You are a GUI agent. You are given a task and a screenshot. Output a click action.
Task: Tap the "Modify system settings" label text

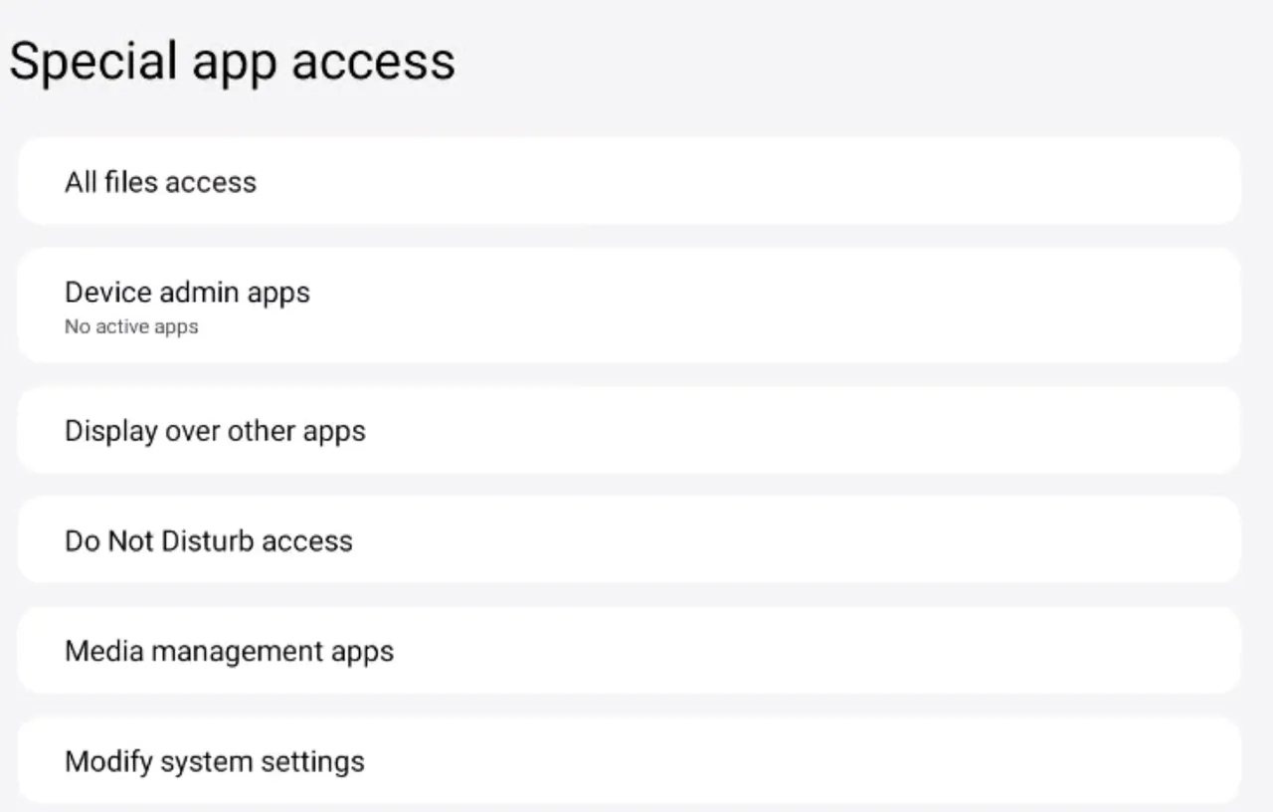(215, 762)
